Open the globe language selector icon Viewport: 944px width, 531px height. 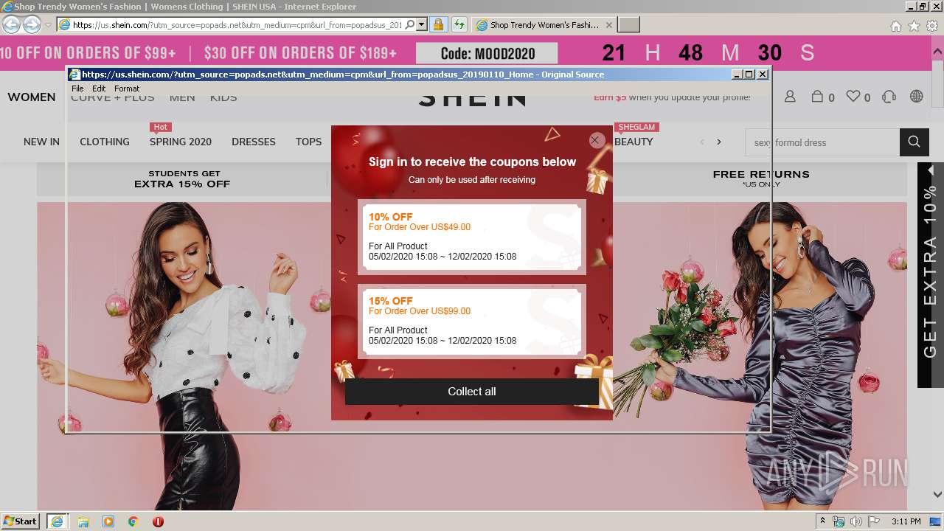click(x=917, y=97)
